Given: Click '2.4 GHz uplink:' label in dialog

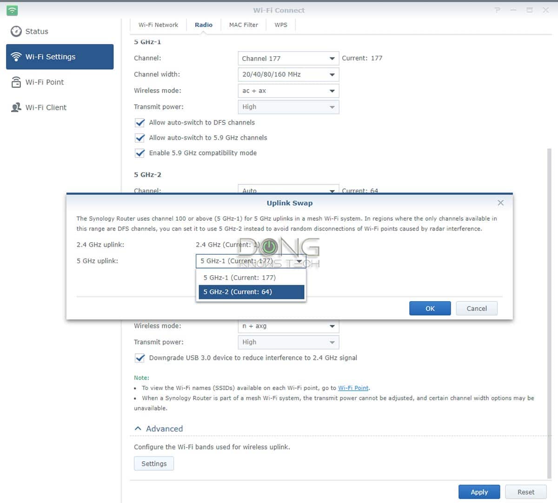Looking at the screenshot, I should click(x=100, y=245).
